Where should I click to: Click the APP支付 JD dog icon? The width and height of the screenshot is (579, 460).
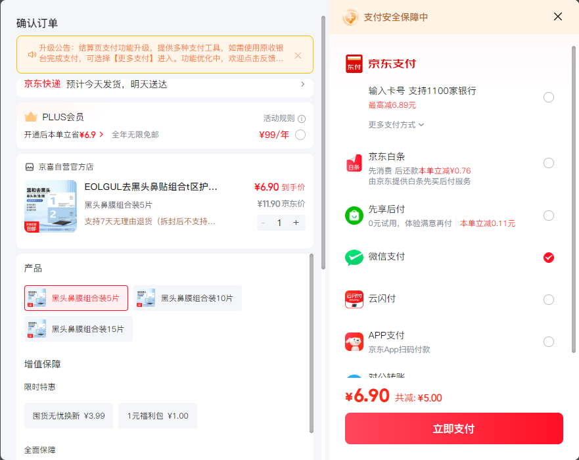pyautogui.click(x=354, y=342)
